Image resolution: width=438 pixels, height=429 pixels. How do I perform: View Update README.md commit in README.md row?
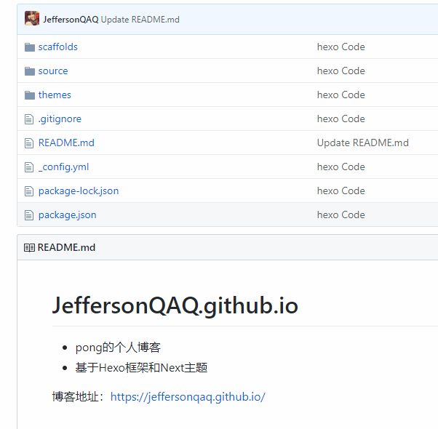pyautogui.click(x=363, y=143)
